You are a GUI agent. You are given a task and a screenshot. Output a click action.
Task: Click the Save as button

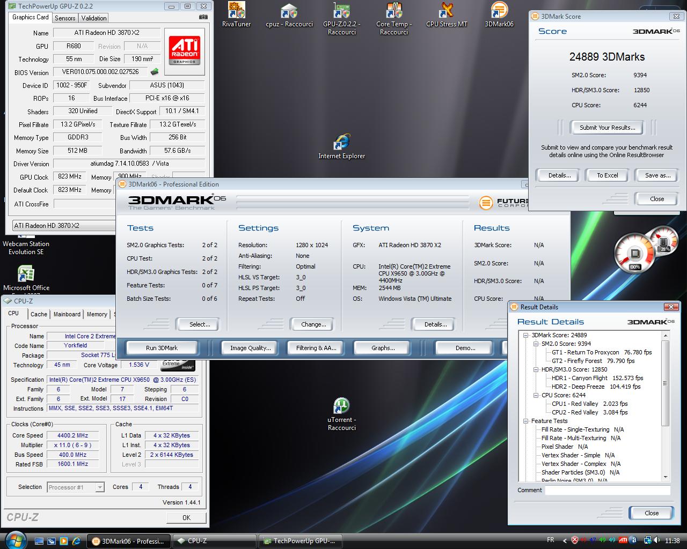pyautogui.click(x=657, y=175)
